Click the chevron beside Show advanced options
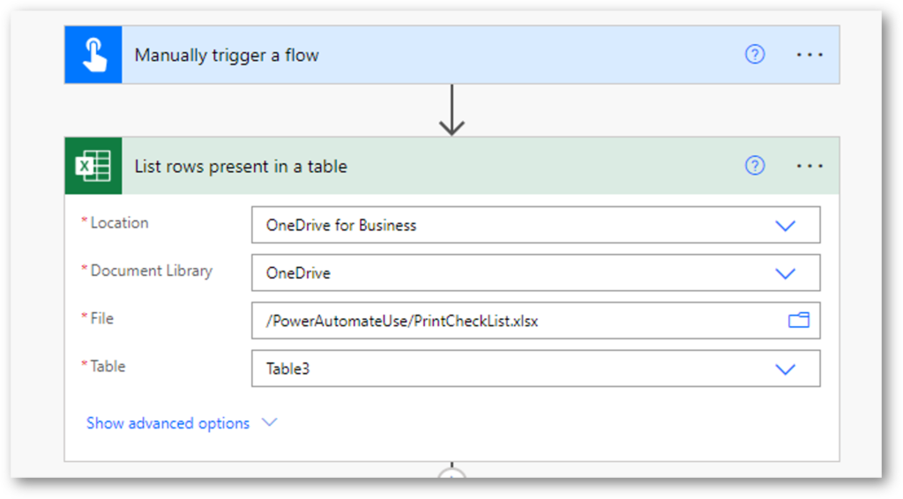Screen dimensions: 903x499 pos(269,422)
